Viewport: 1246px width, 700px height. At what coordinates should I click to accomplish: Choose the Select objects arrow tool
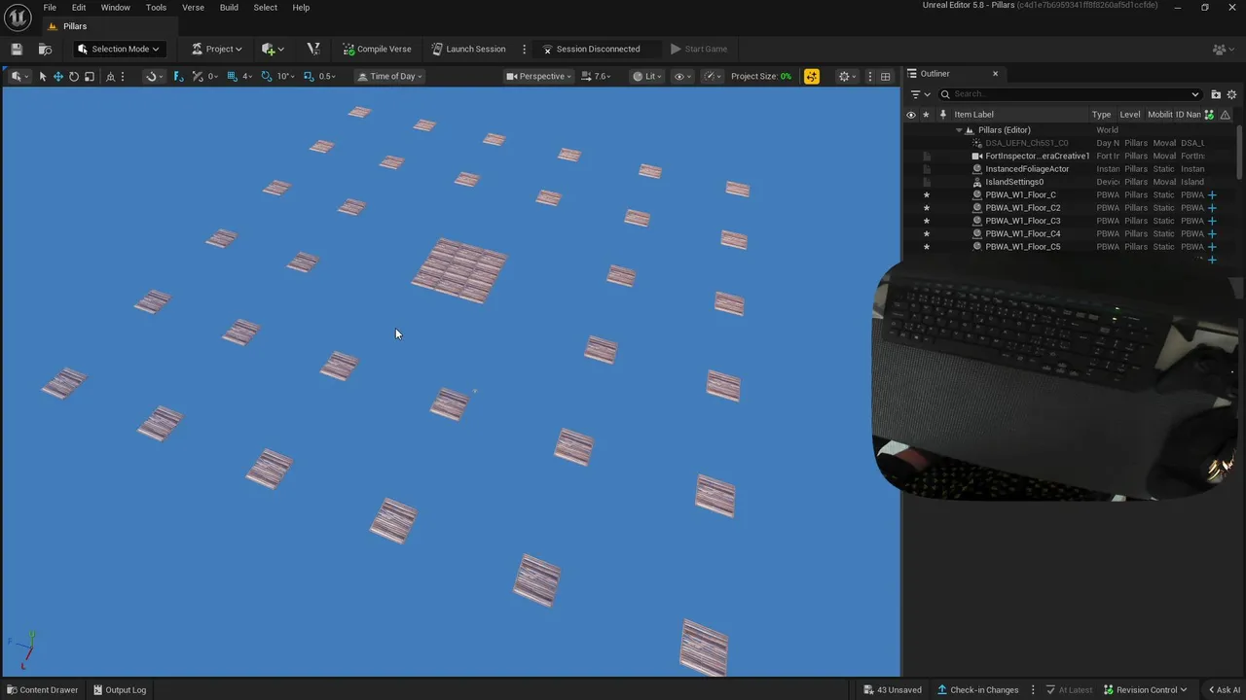(x=43, y=76)
